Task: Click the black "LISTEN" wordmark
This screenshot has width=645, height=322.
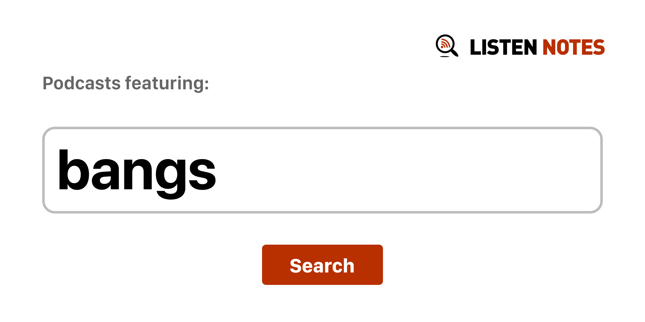Action: tap(503, 47)
